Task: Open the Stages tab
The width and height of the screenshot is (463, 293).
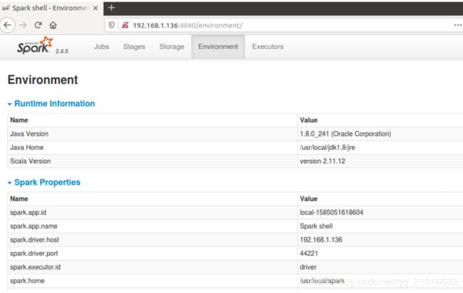Action: pos(134,46)
